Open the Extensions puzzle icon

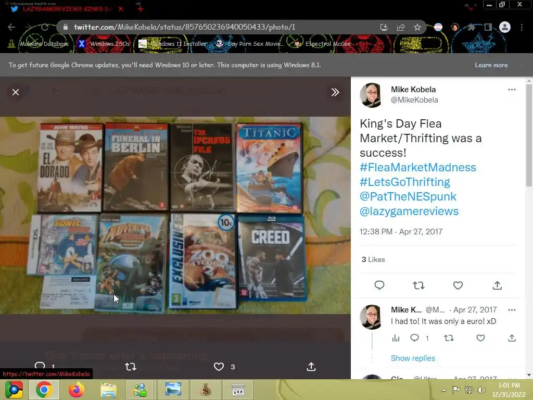pyautogui.click(x=471, y=27)
